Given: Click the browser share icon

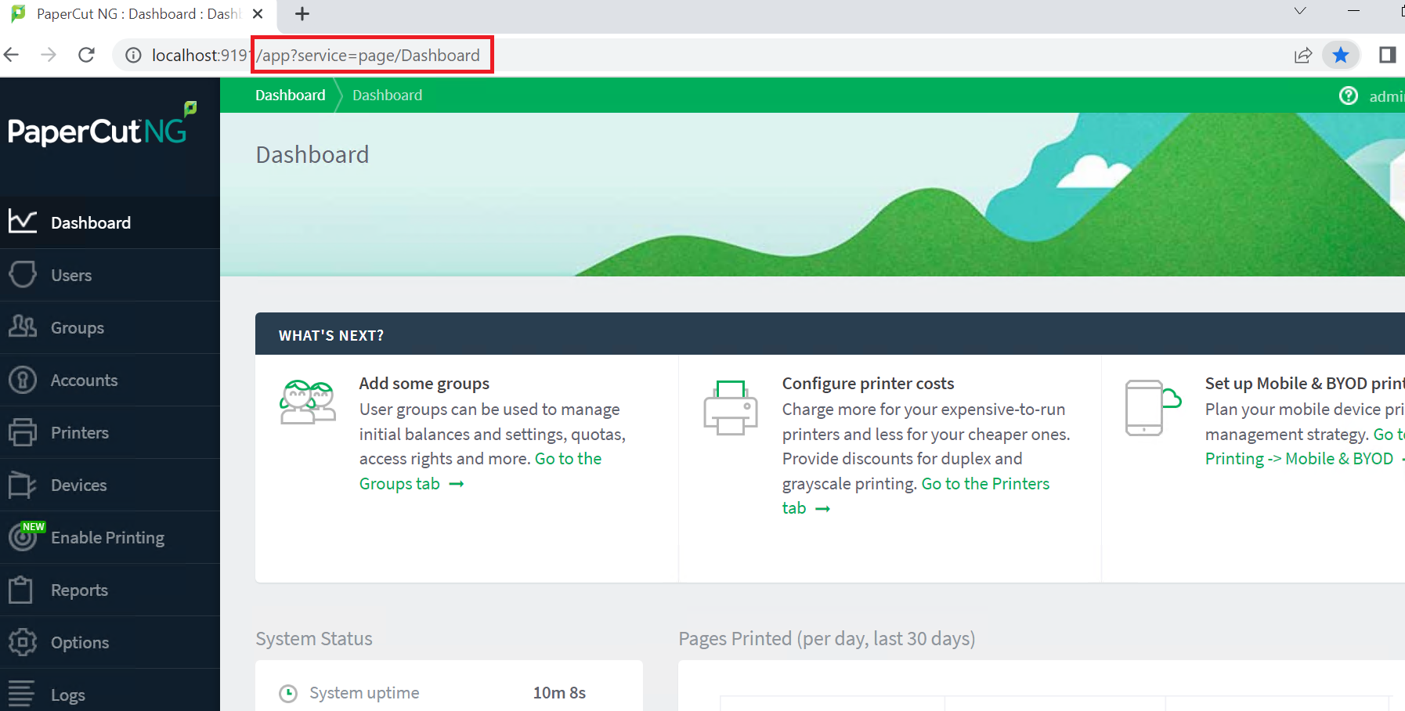Looking at the screenshot, I should (1302, 55).
